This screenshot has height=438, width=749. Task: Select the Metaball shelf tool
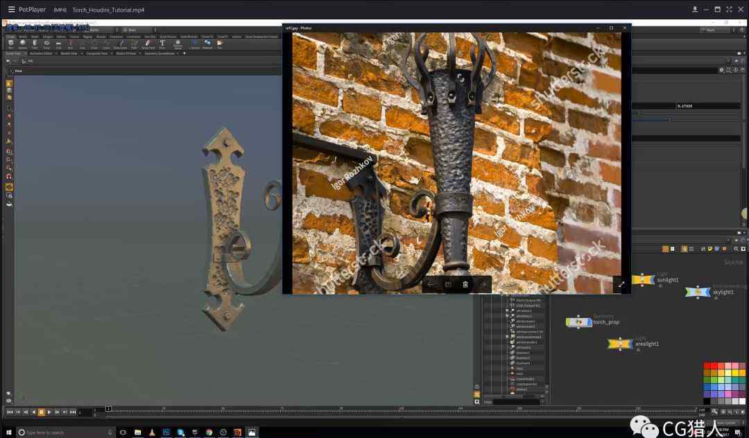pyautogui.click(x=207, y=44)
